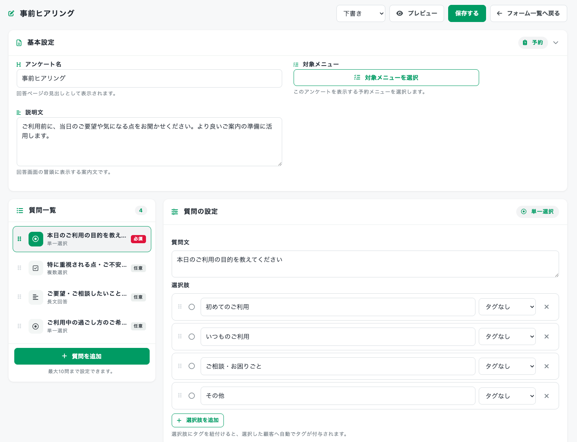Click the 必須 badge on first question
This screenshot has width=577, height=442.
click(138, 239)
